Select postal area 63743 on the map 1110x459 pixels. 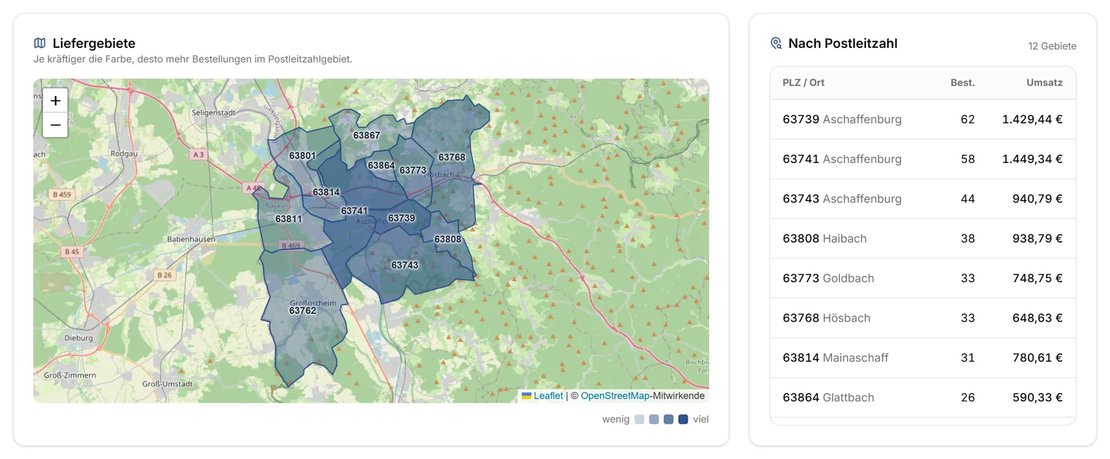(404, 265)
